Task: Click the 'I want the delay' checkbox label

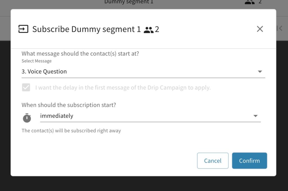Action: [123, 88]
